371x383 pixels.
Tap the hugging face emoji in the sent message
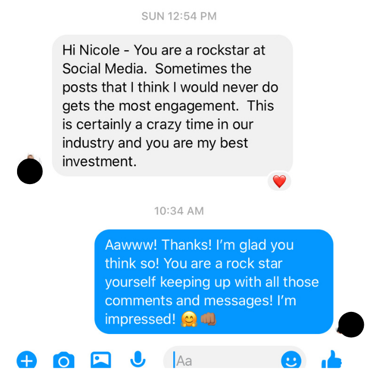click(x=189, y=319)
